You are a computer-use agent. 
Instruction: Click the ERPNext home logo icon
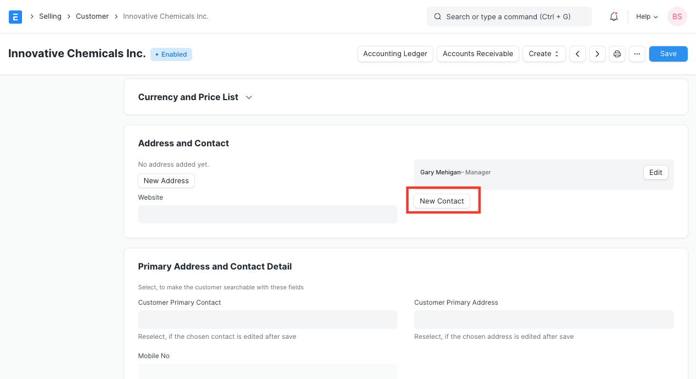[15, 17]
